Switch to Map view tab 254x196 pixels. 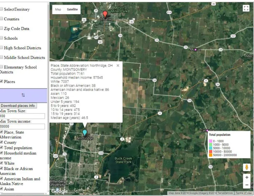tap(58, 9)
